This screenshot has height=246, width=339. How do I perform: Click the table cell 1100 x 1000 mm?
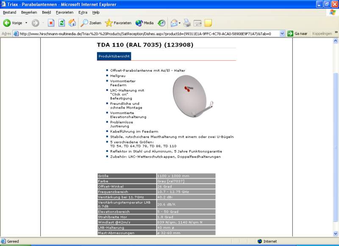pyautogui.click(x=186, y=176)
